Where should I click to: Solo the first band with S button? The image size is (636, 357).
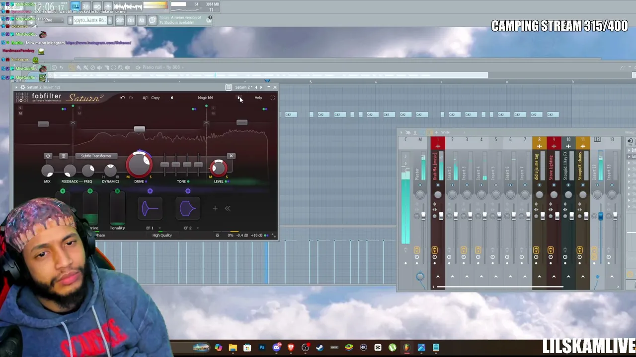(20, 108)
